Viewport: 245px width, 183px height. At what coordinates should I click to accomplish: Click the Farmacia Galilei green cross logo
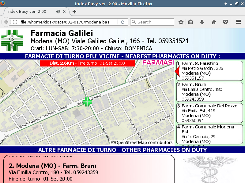point(12,40)
